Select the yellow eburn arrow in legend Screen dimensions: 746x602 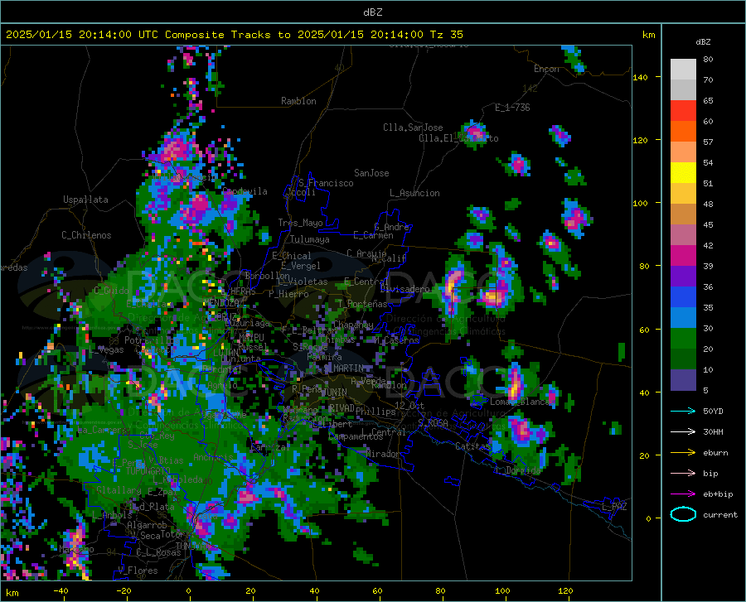[683, 452]
